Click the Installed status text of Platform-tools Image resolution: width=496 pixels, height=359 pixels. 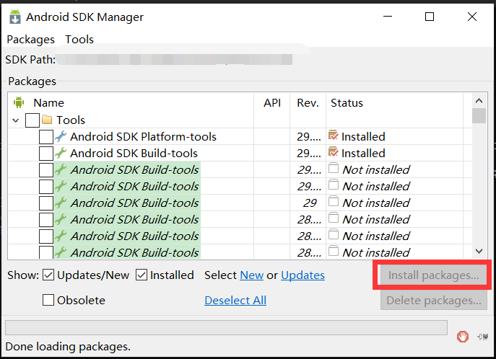[x=363, y=137]
